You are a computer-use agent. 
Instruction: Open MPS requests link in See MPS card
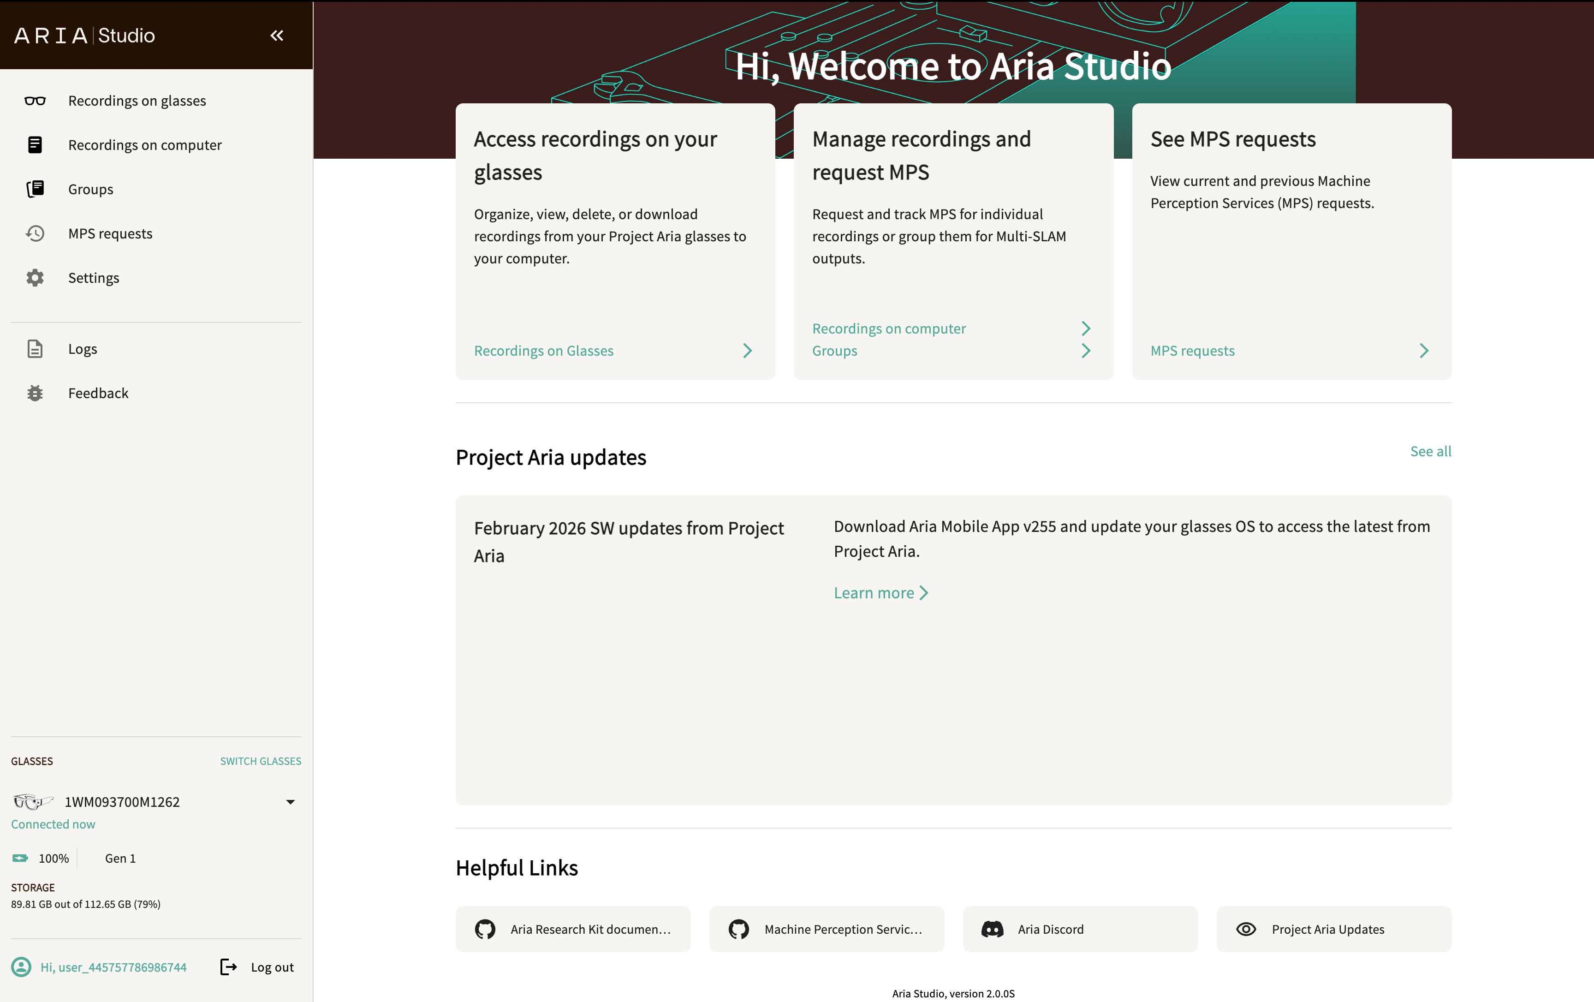[x=1192, y=350]
